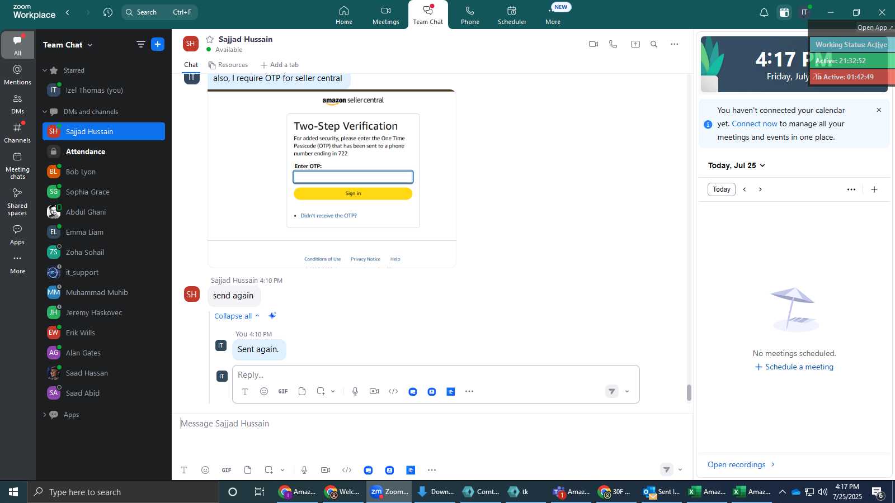The image size is (895, 503).
Task: Click the share screen icon in chat header
Action: (635, 44)
